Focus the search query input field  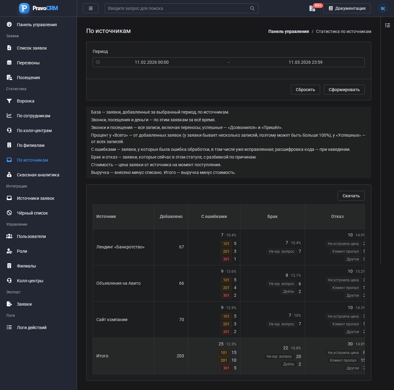coord(177,8)
